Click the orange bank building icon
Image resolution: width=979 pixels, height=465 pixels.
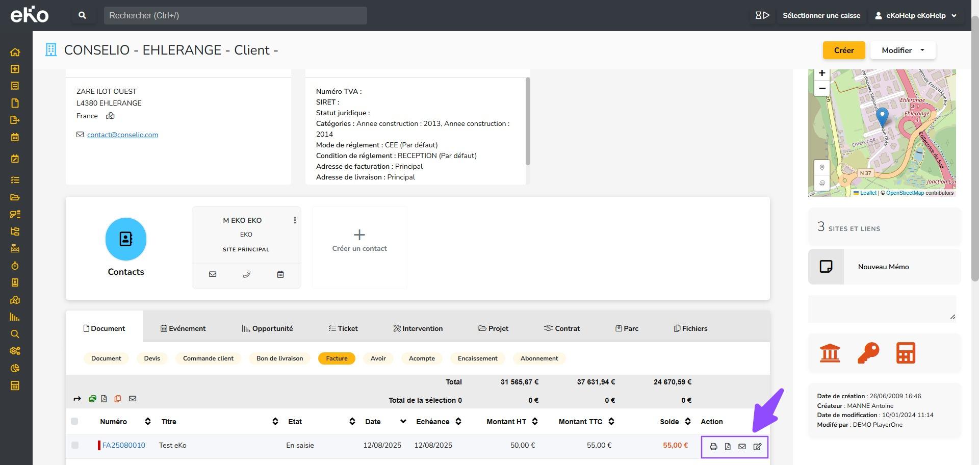coord(830,353)
